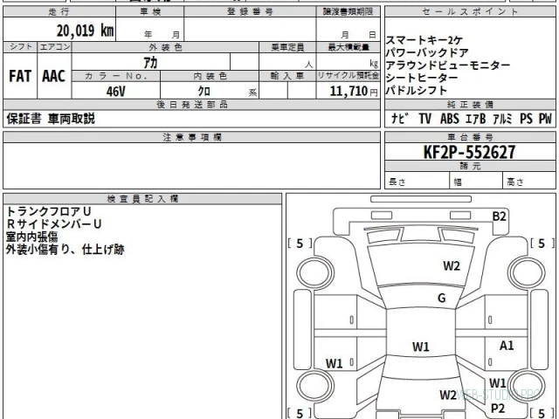Click the シフト header label
559x419 pixels.
[x=20, y=47]
